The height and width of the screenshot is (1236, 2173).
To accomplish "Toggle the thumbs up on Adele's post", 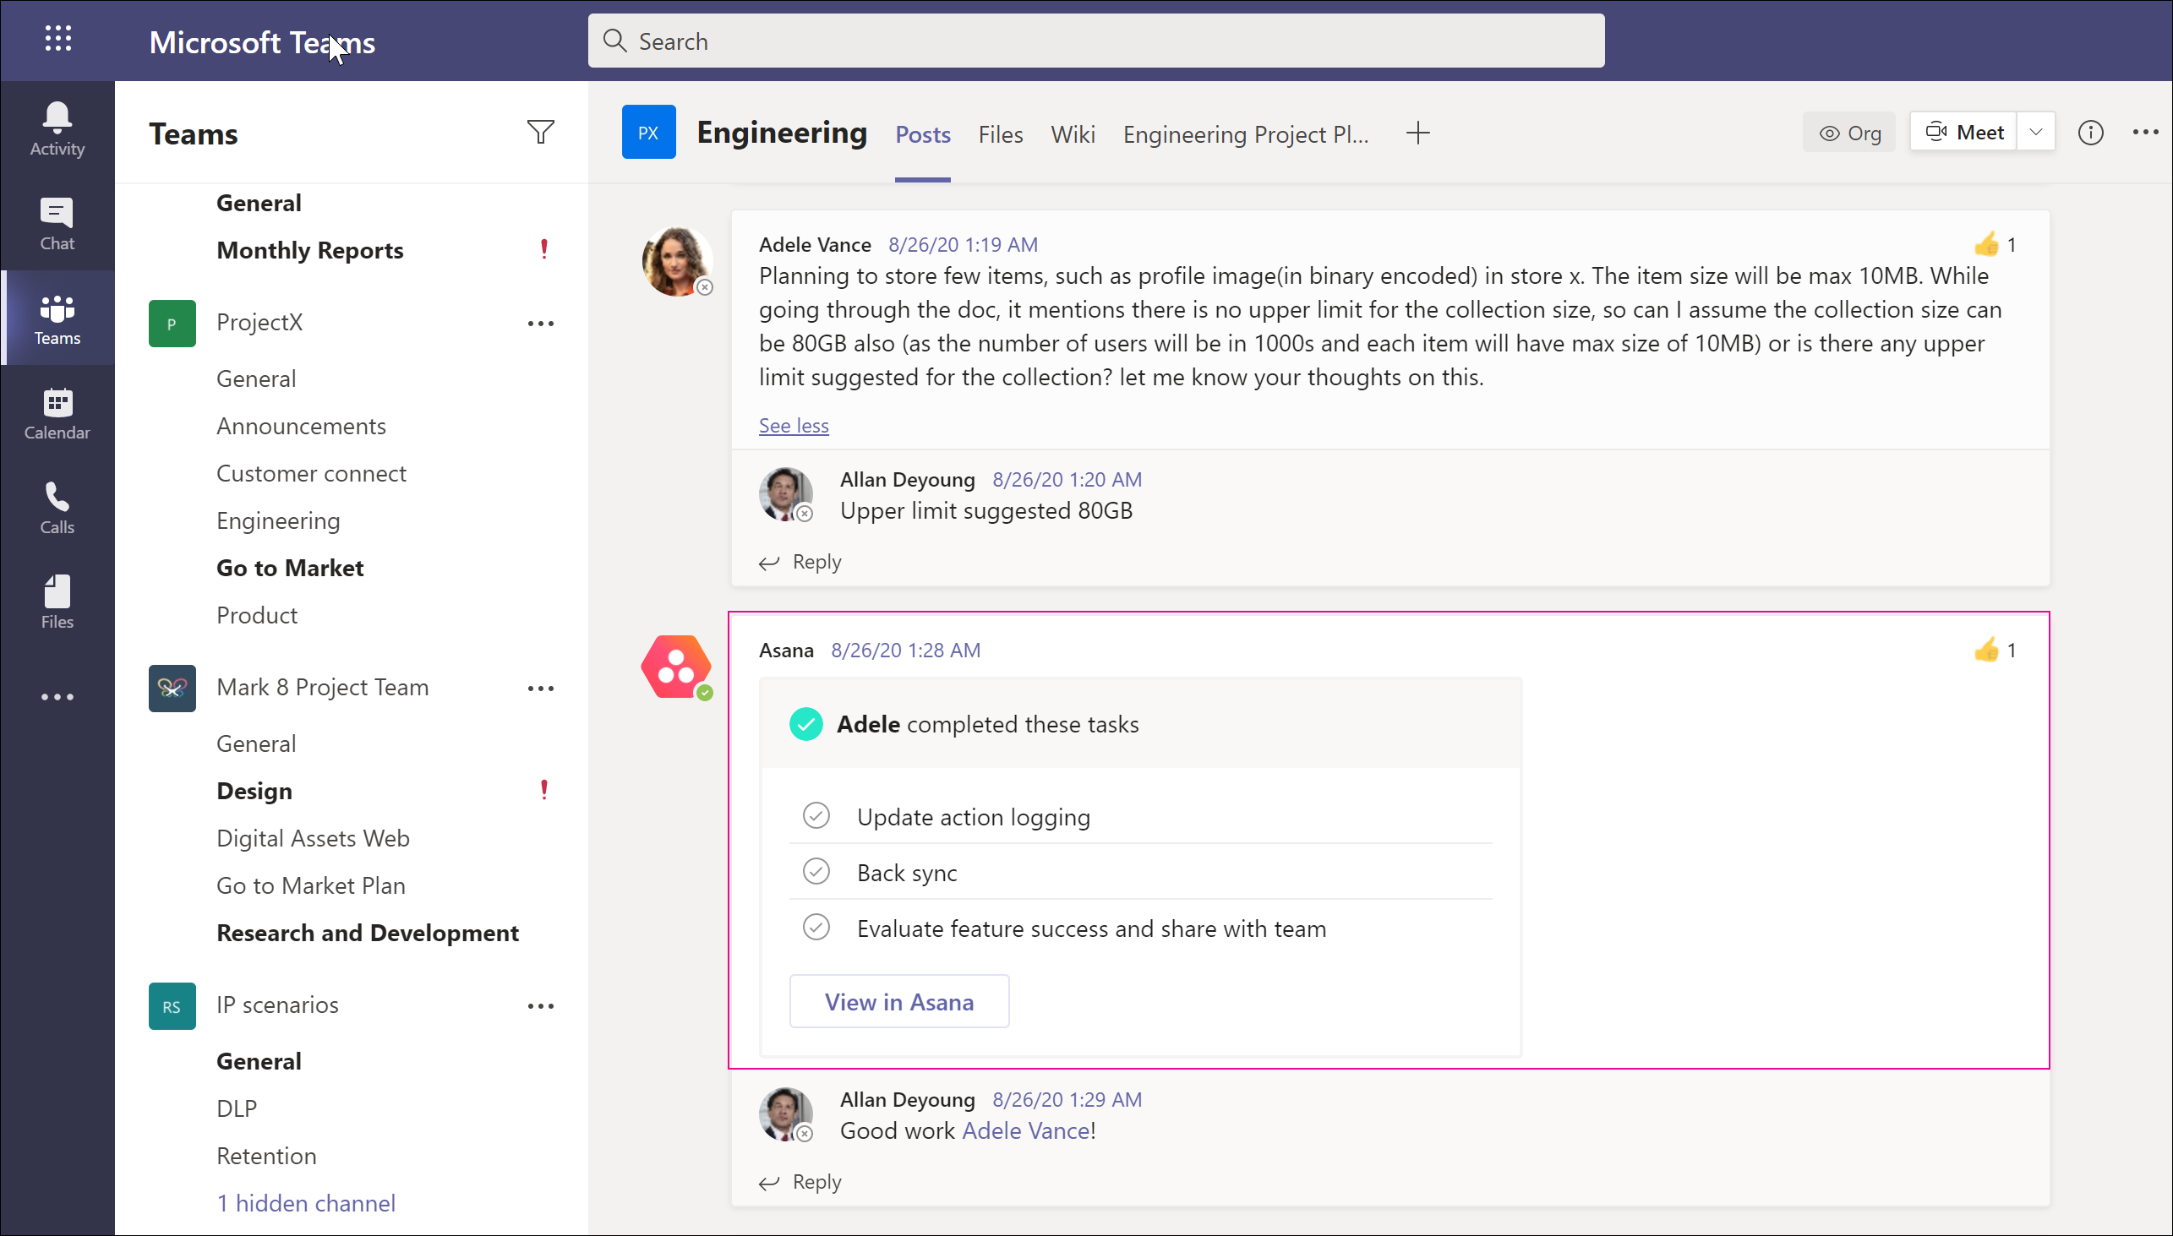I will [x=1986, y=243].
